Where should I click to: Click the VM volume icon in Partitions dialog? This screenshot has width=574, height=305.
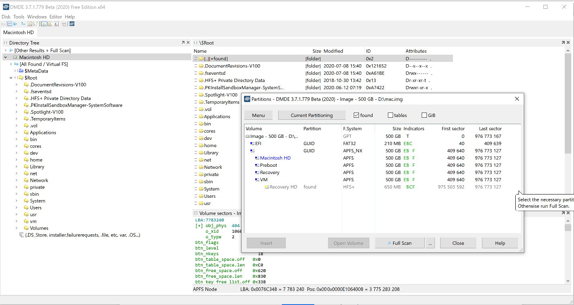click(257, 180)
